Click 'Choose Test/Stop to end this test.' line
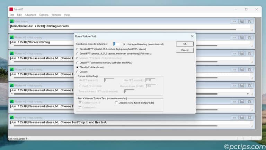 [83, 123]
